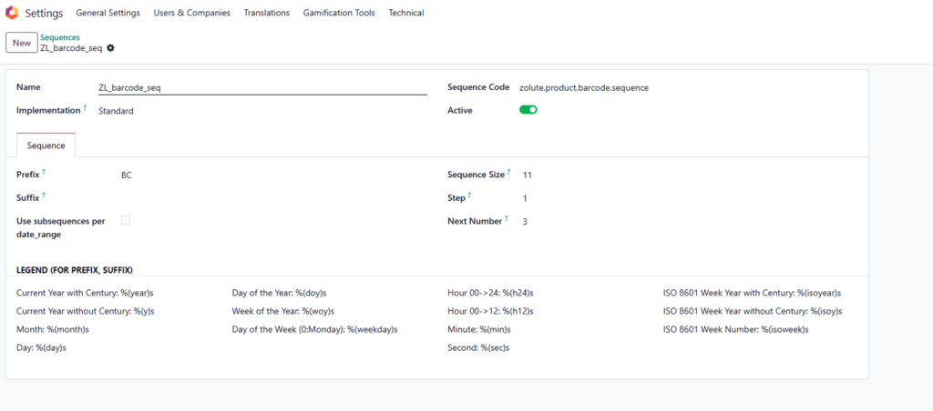Click the Name field ZL_barcode_seq

pos(262,88)
